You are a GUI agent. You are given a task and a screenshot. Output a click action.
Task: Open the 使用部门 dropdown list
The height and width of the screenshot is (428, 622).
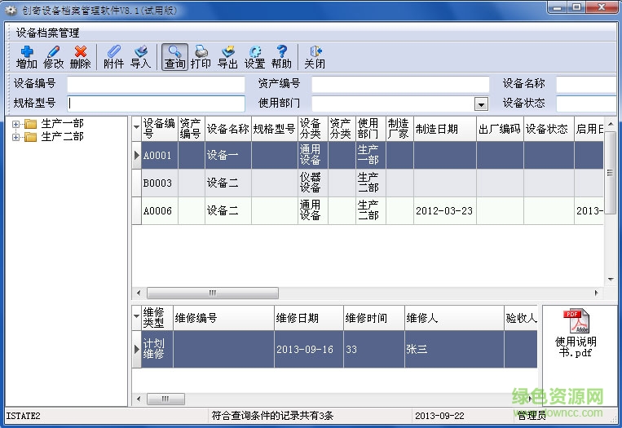481,104
